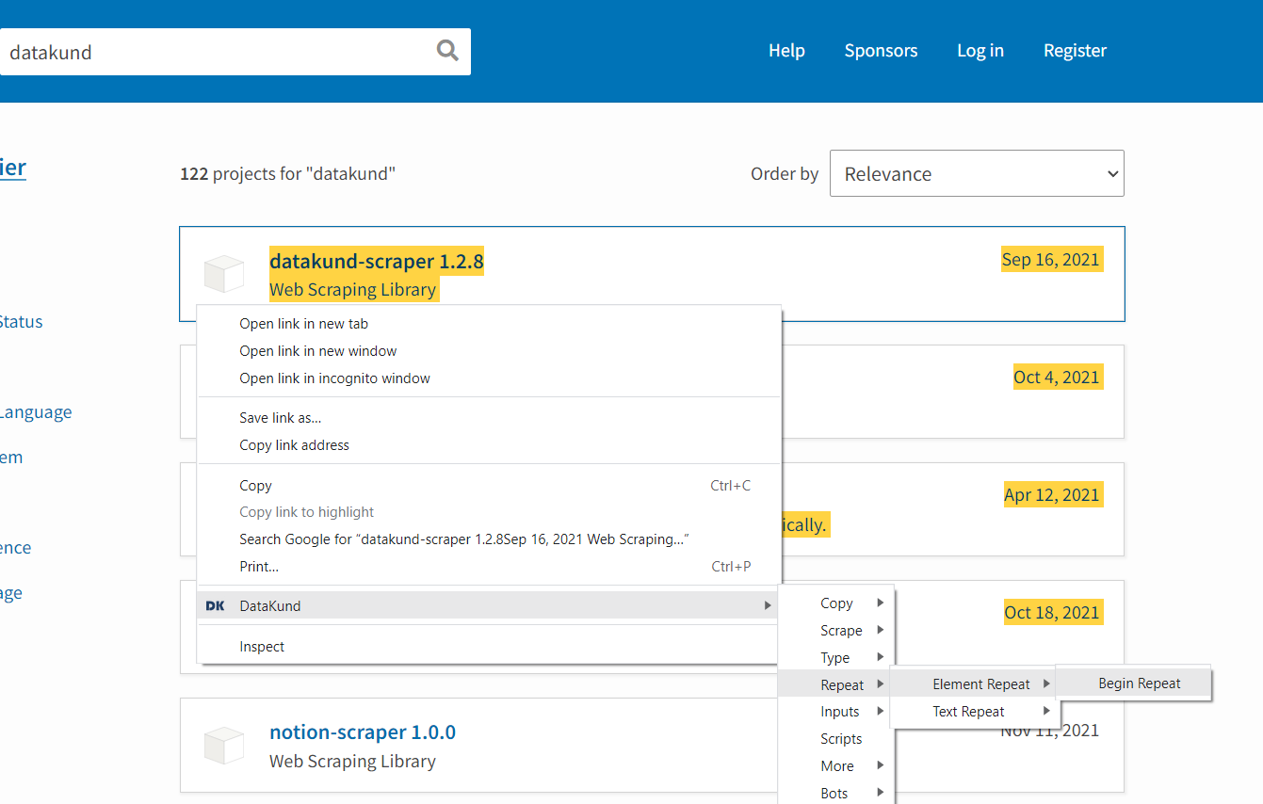
Task: Open the Sponsors link
Action: point(881,51)
